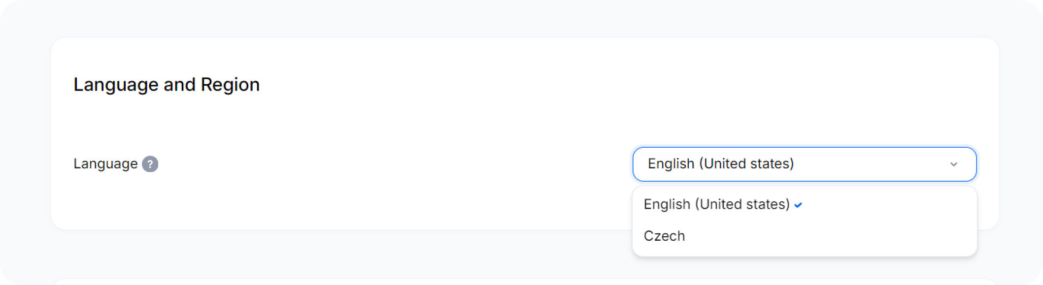Screen dimensions: 1043x285
Task: Click the small down arrow in Language field
Action: (954, 164)
